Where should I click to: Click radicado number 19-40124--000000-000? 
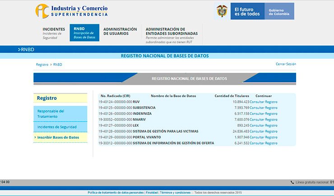coord(115,102)
